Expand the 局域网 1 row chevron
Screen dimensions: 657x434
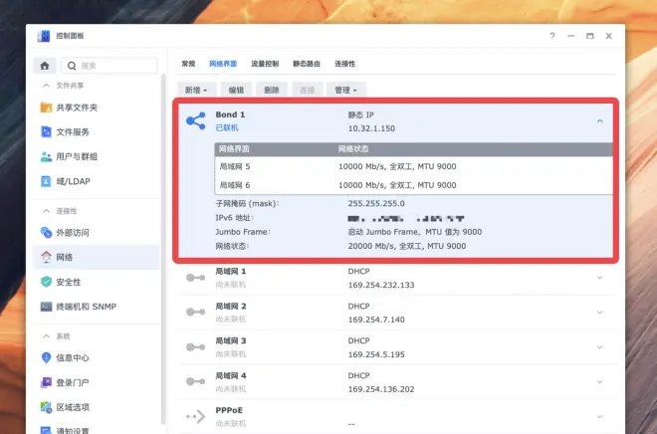click(599, 278)
